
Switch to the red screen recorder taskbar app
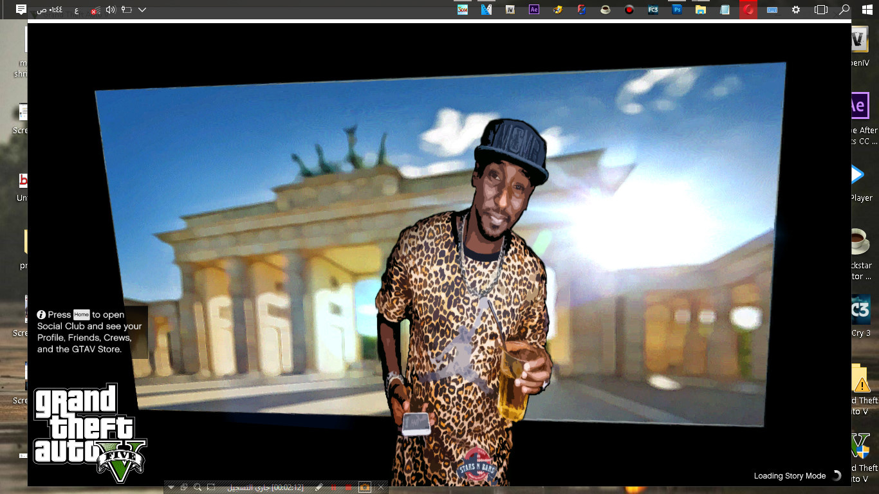coord(748,10)
